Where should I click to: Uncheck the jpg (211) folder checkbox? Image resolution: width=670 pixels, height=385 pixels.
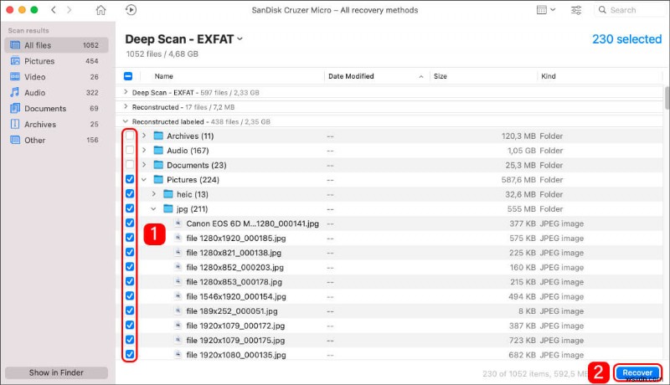coord(130,208)
